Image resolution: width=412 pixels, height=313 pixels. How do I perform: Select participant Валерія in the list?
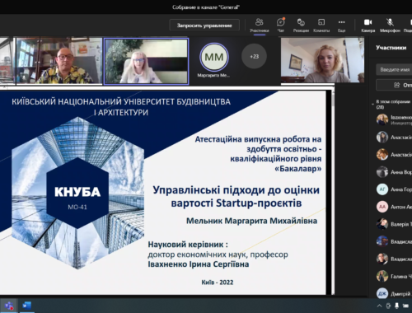point(394,224)
